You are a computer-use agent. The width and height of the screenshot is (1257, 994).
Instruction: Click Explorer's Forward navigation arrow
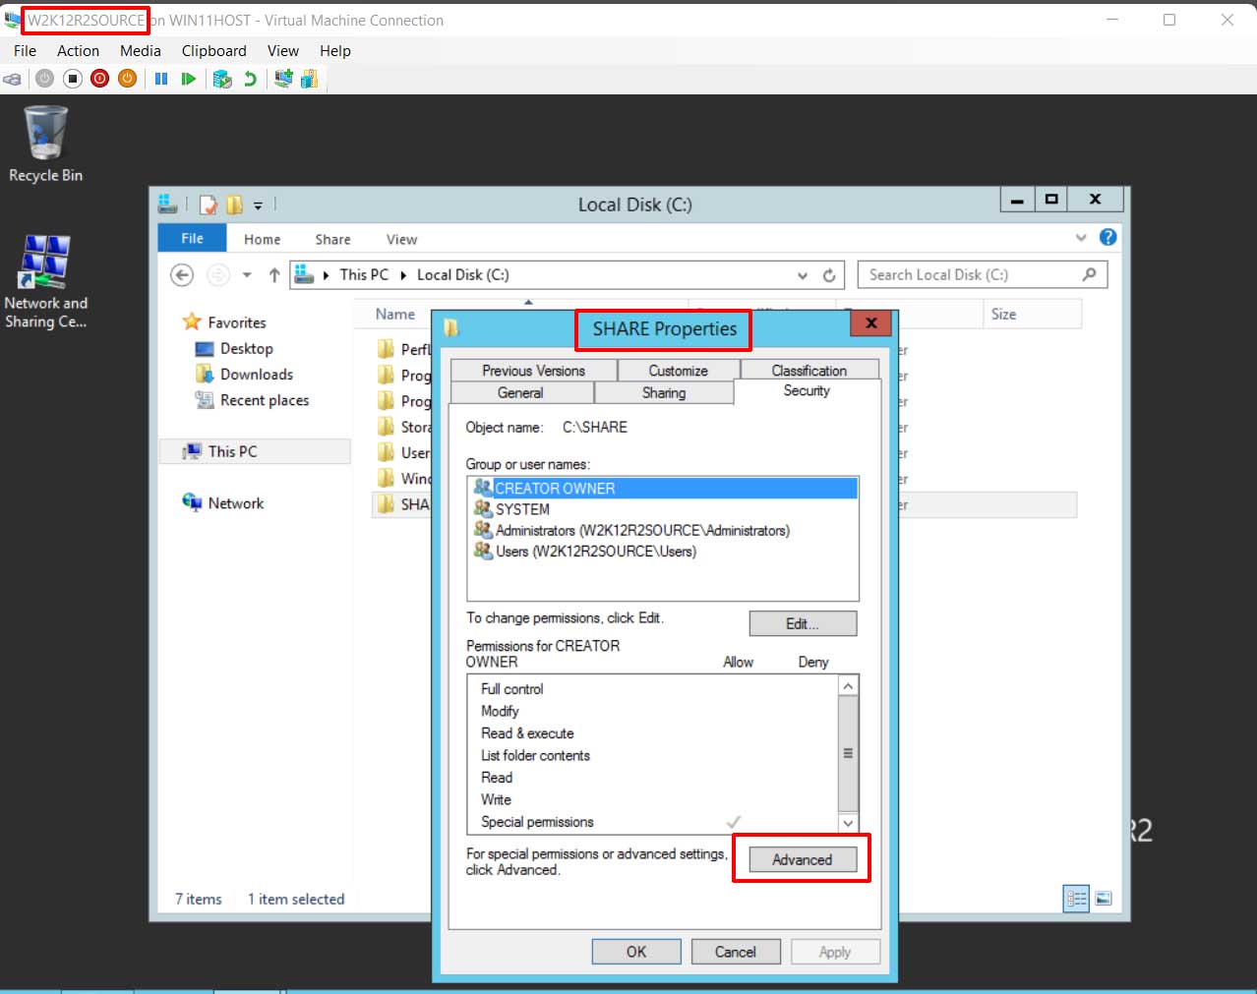pos(217,275)
